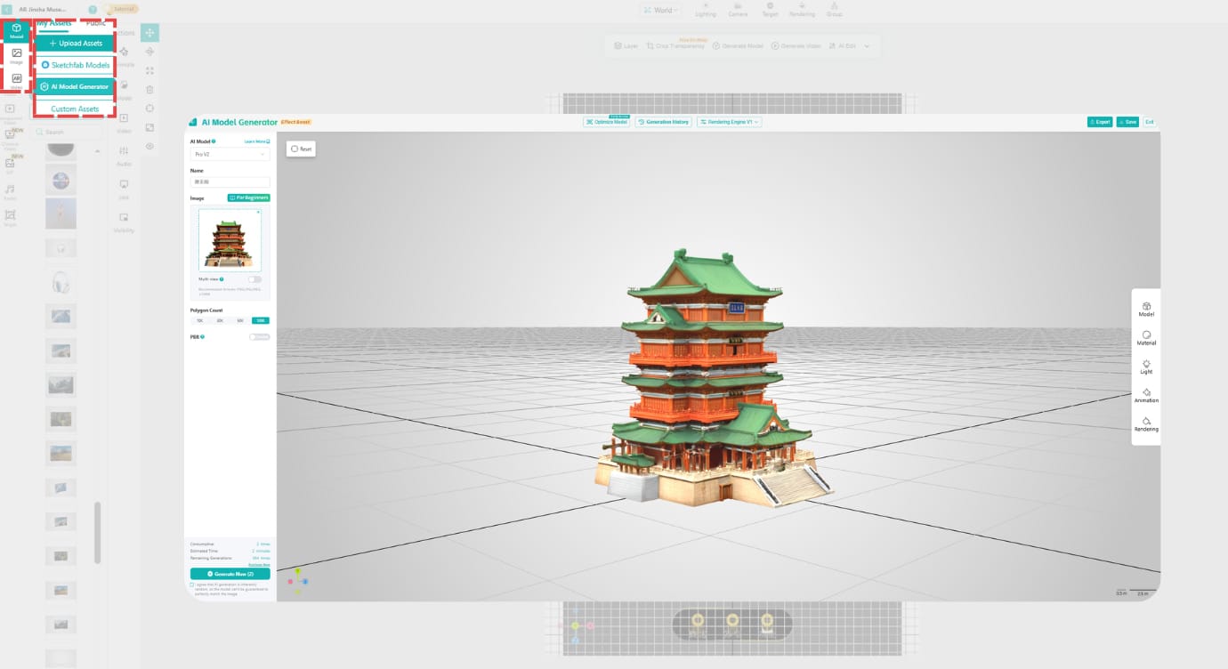Open the AI Model Pro V2 dropdown
1228x669 pixels.
pos(230,154)
